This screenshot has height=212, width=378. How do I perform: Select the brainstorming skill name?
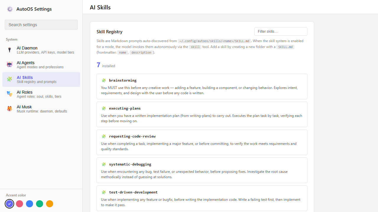coord(123,80)
